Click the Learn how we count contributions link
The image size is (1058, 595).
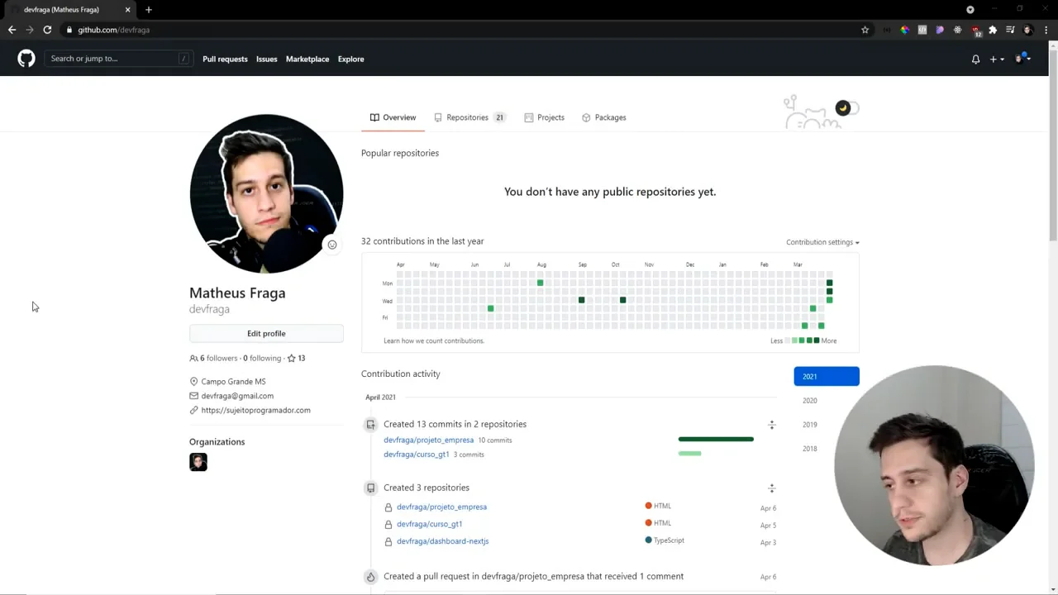(x=434, y=340)
